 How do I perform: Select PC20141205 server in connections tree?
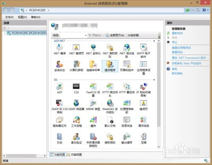pyautogui.click(x=27, y=33)
